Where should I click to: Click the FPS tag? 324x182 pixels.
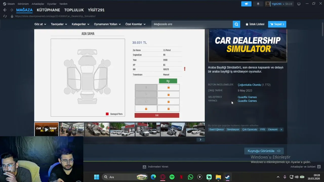point(262,129)
